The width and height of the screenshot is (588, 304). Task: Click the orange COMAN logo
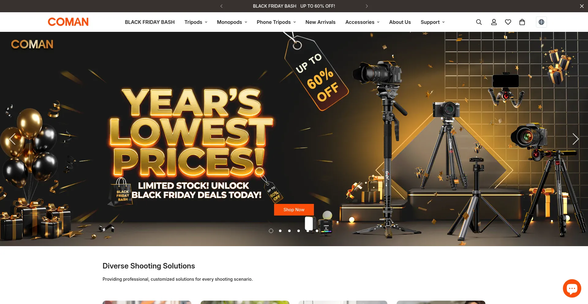point(68,22)
